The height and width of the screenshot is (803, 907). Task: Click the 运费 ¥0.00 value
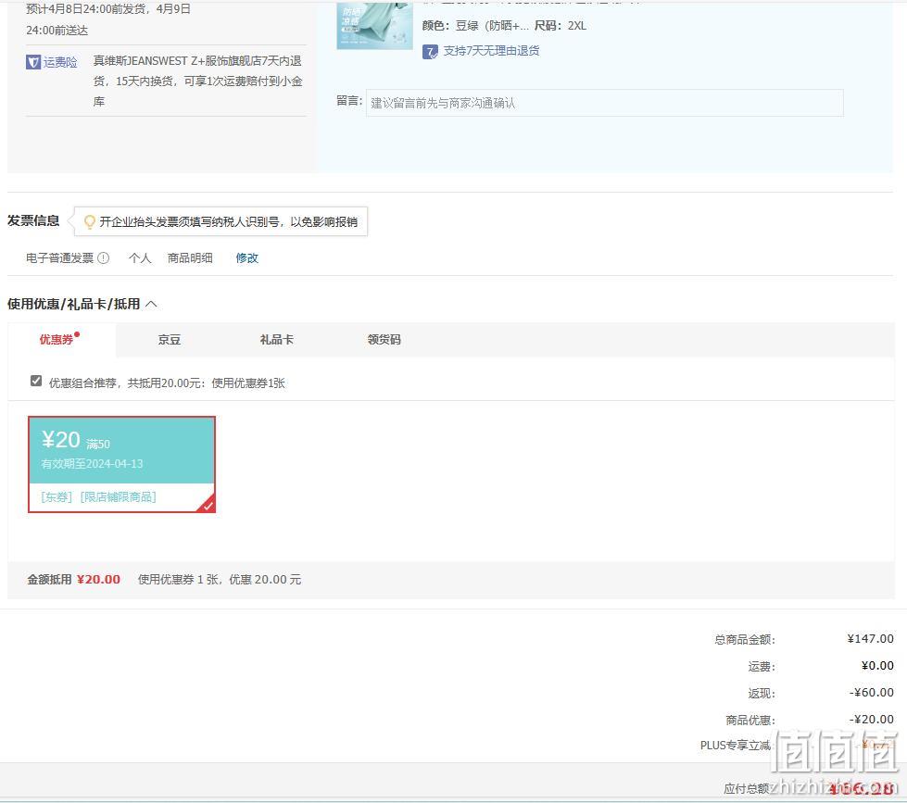pyautogui.click(x=877, y=665)
